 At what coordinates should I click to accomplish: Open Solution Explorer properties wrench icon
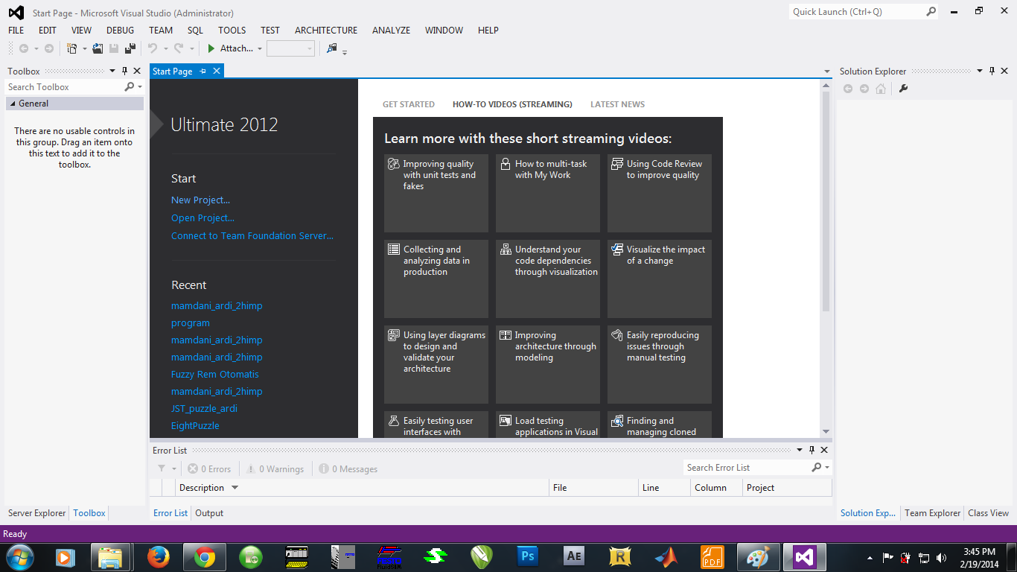coord(903,88)
